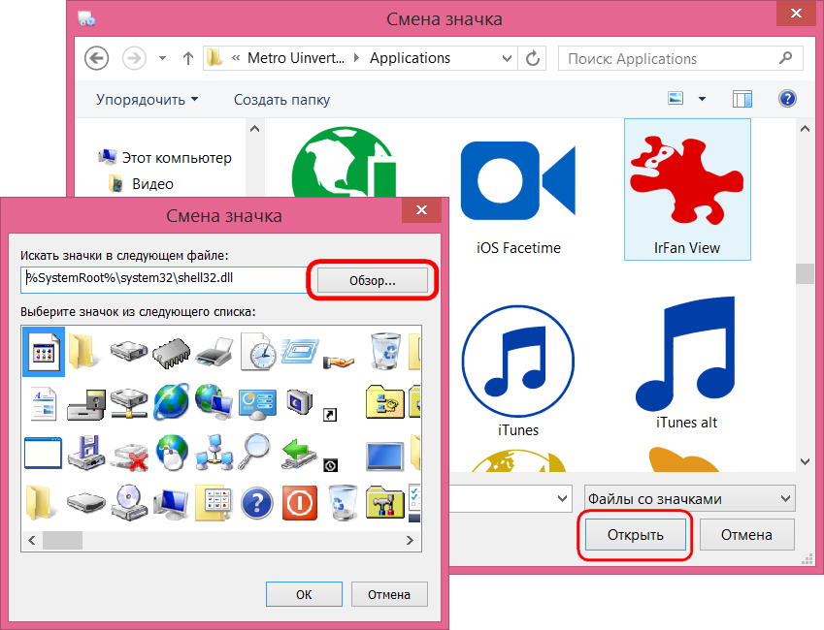
Task: Select the blue question mark help icon
Action: tap(257, 503)
